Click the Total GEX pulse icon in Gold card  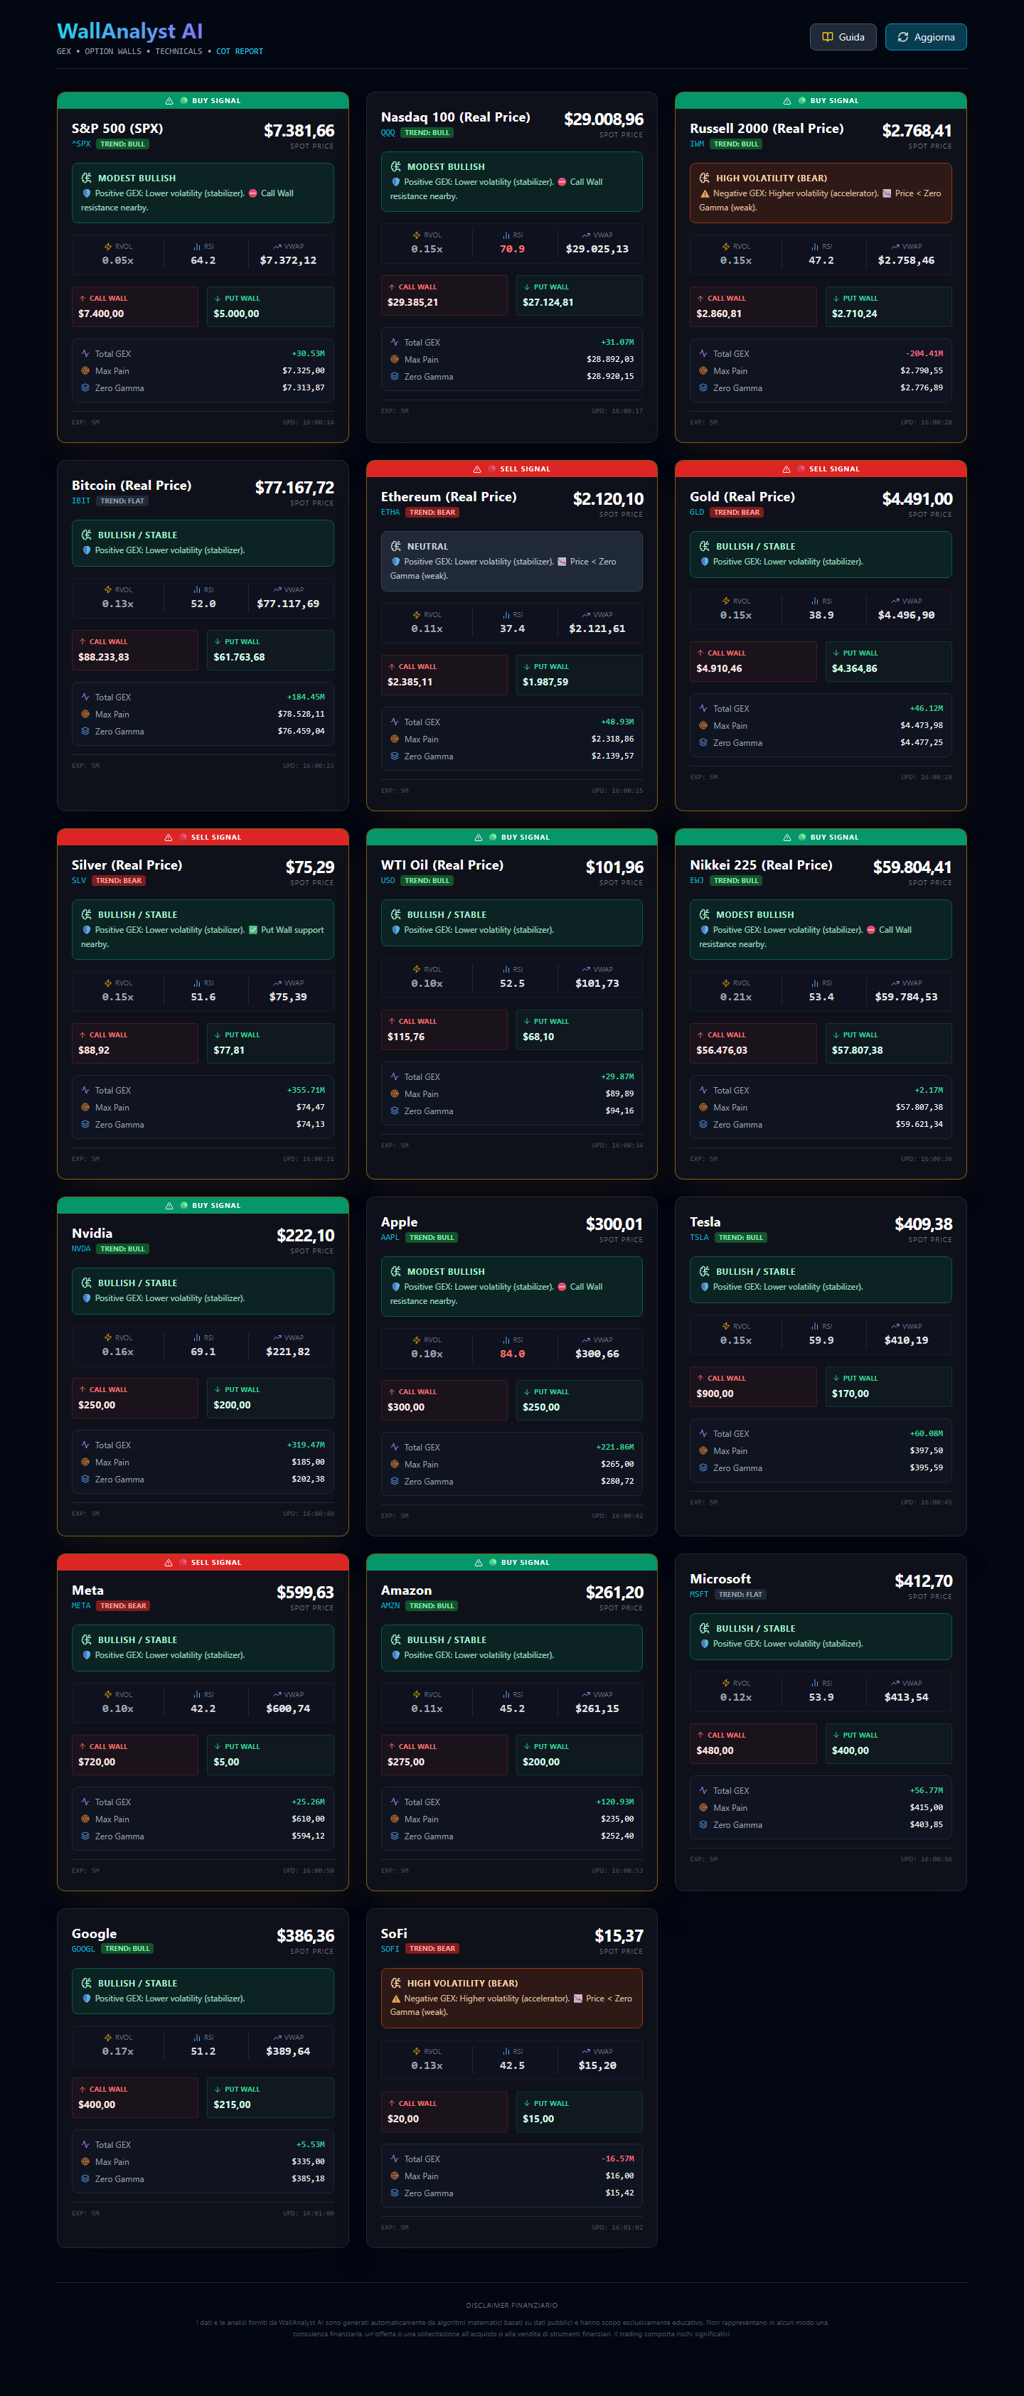(x=703, y=709)
